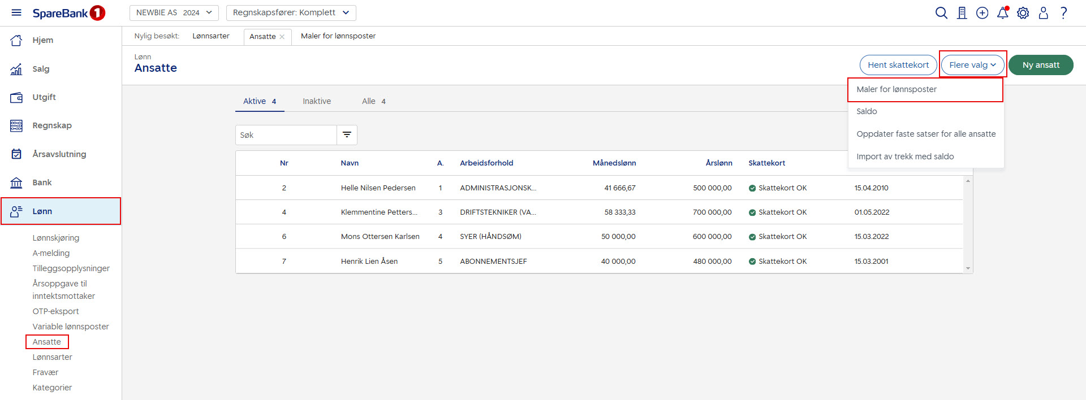This screenshot has width=1086, height=400.
Task: Click the user profile icon
Action: point(1043,13)
